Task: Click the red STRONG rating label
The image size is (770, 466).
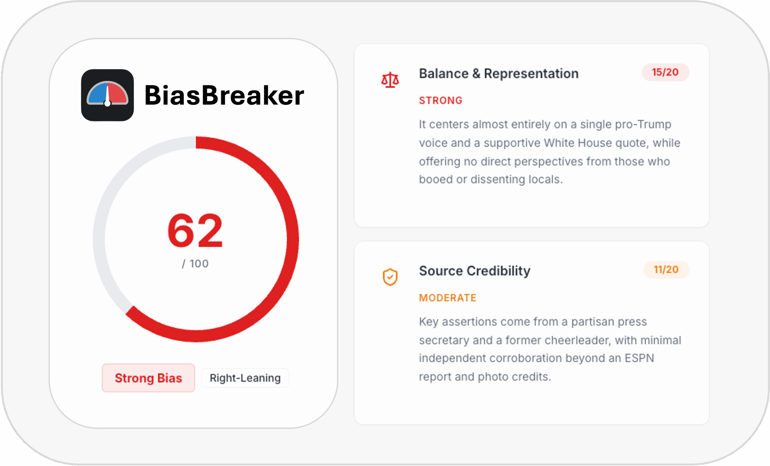Action: pos(440,101)
